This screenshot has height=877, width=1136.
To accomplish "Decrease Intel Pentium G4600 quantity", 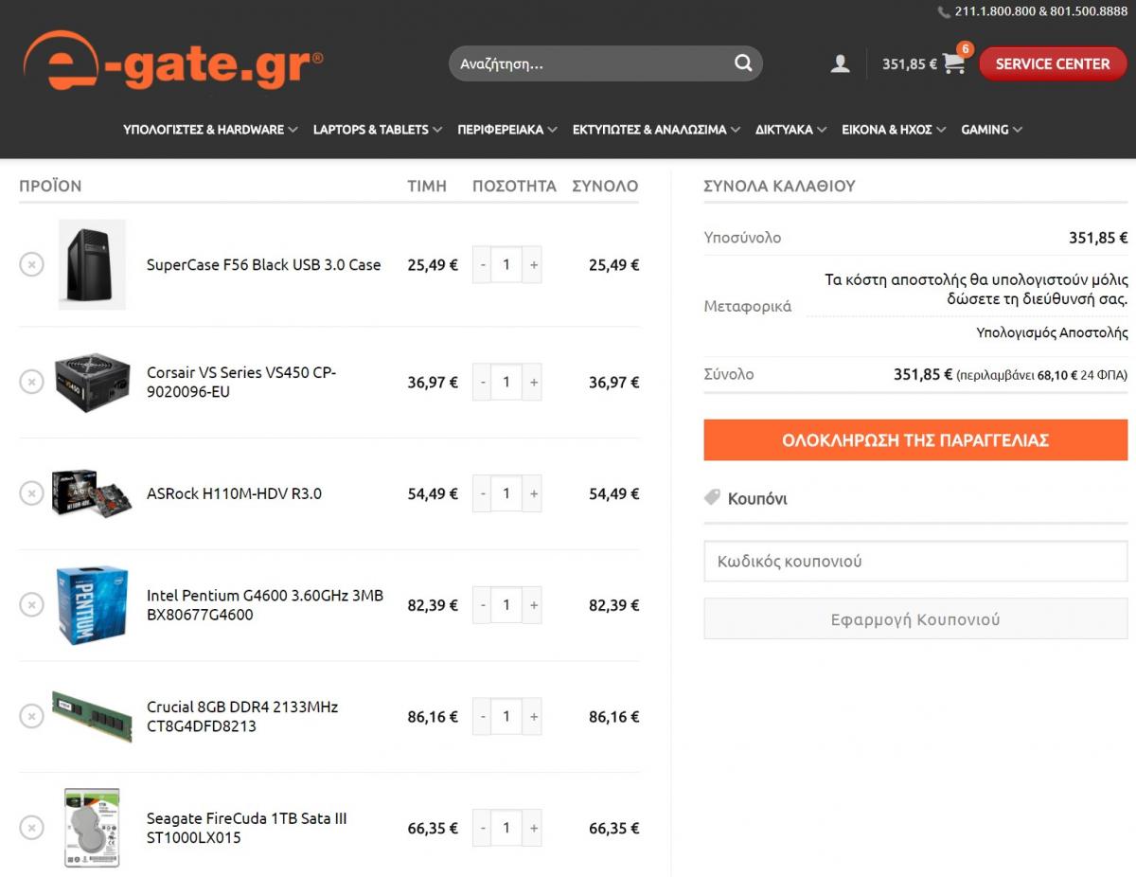I will [483, 605].
